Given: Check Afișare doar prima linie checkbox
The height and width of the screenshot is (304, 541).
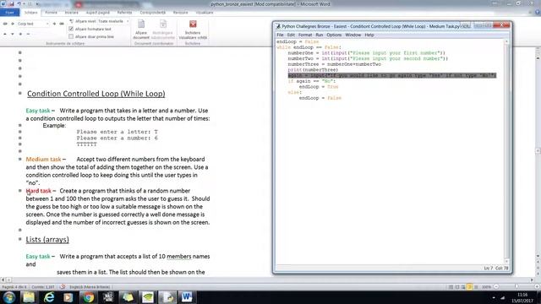Looking at the screenshot, I should click(71, 36).
